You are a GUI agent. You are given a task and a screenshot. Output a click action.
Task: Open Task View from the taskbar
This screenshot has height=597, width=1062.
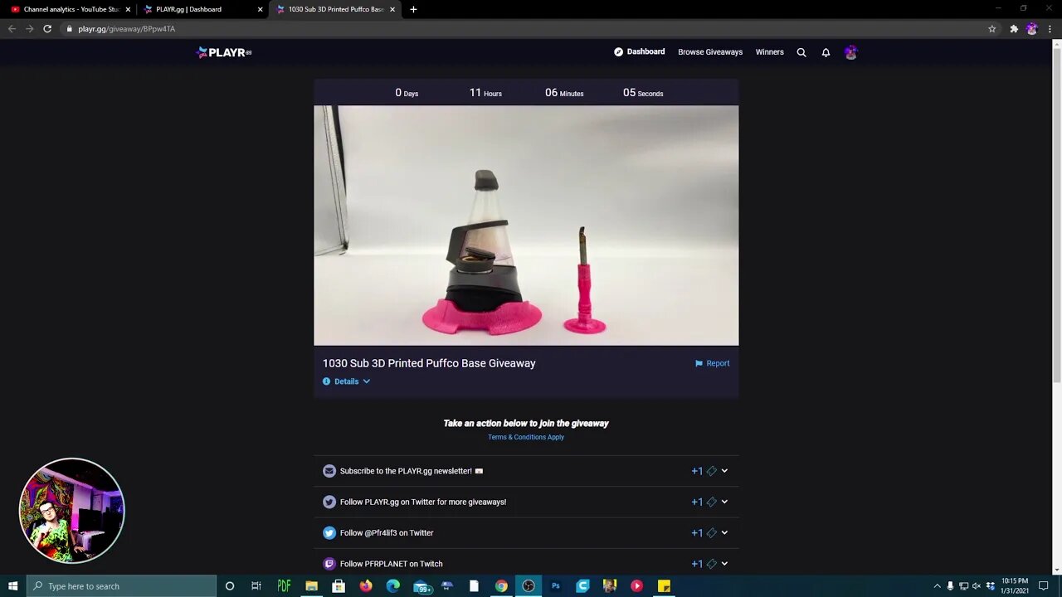click(x=256, y=586)
